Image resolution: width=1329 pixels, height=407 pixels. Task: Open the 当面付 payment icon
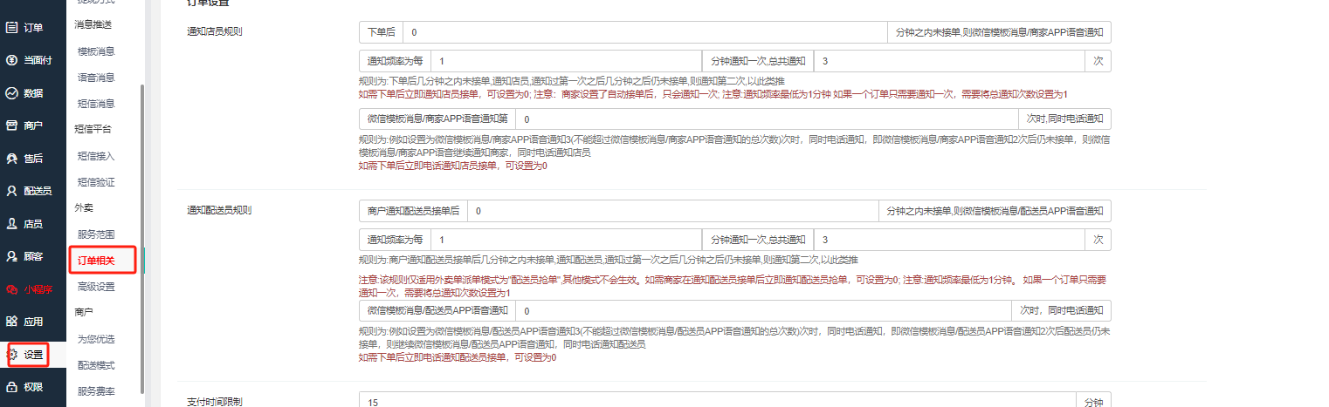tap(12, 60)
